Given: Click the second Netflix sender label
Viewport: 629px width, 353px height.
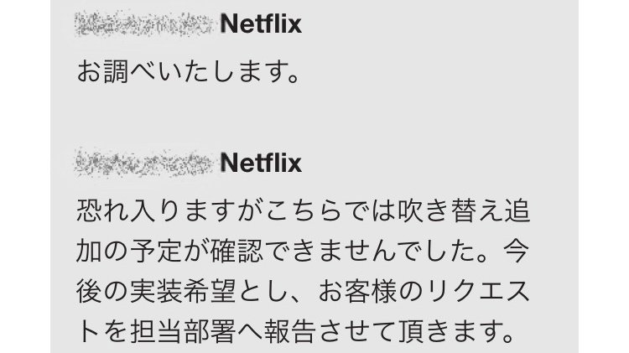Looking at the screenshot, I should click(x=260, y=162).
